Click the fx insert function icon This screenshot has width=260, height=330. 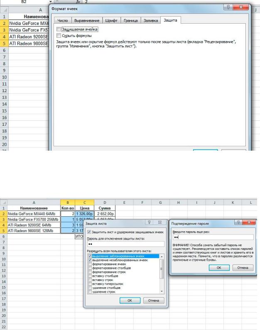[x=78, y=2]
